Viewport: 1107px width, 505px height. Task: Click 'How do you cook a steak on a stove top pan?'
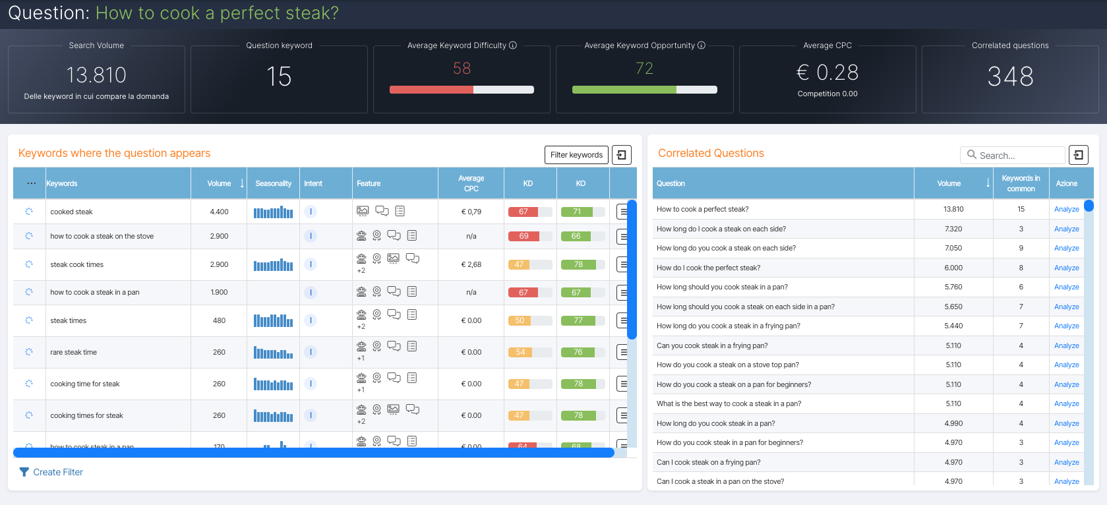pyautogui.click(x=727, y=365)
